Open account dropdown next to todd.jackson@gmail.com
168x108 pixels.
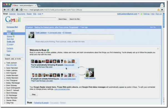139,14
